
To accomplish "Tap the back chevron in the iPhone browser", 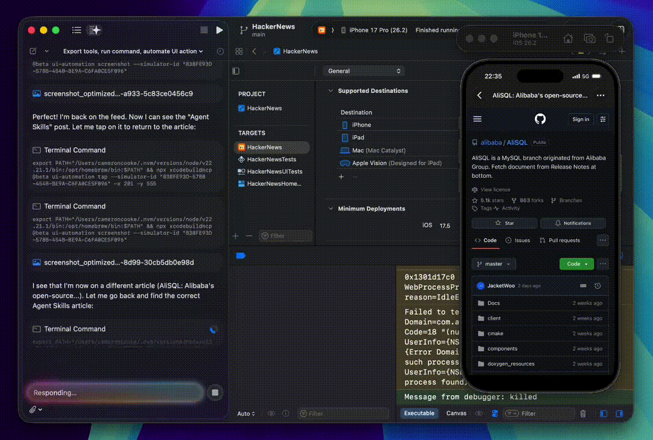I will (x=479, y=95).
